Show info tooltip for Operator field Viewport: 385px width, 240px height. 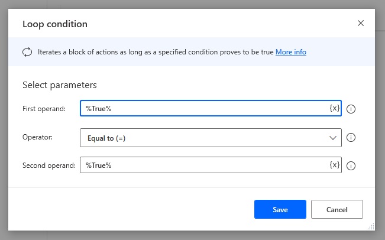click(x=351, y=137)
